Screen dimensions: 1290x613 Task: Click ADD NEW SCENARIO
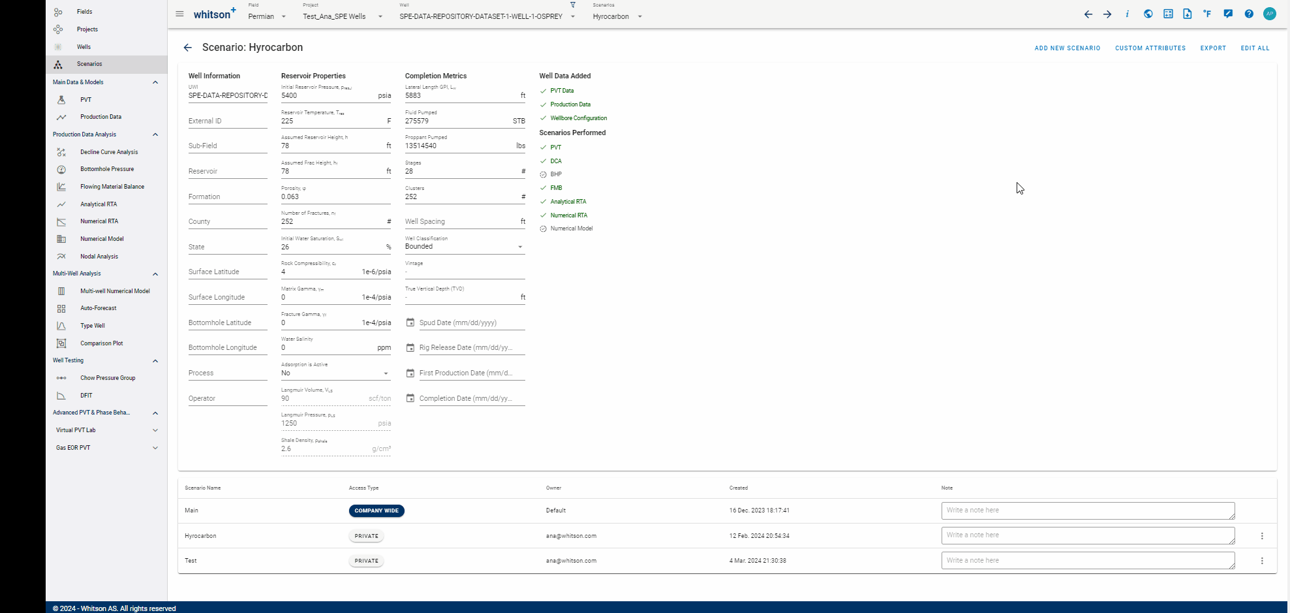[1067, 48]
